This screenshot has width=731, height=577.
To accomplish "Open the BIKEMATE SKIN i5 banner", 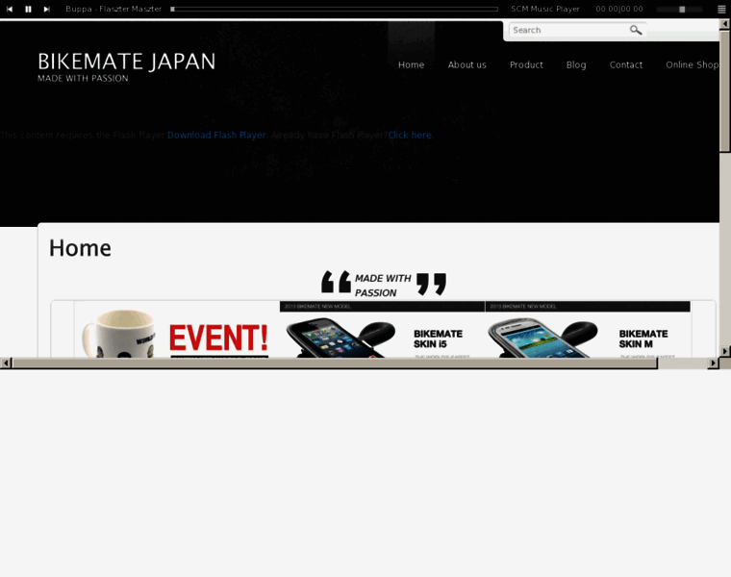I will tap(382, 330).
